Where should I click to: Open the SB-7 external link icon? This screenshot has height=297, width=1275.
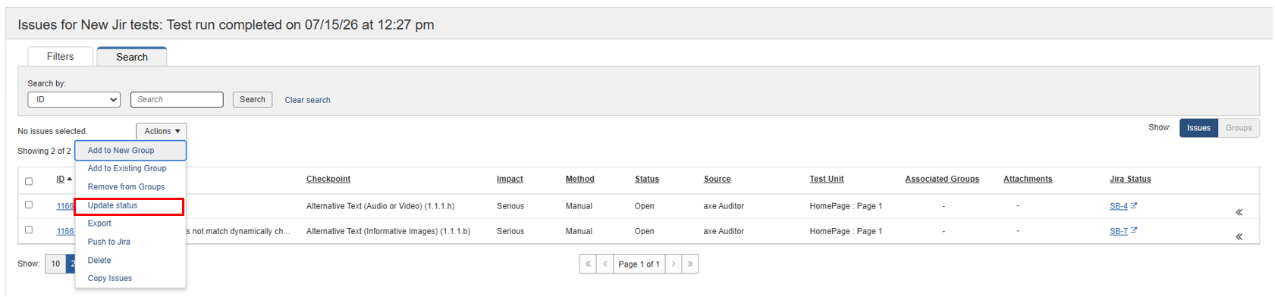point(1133,230)
